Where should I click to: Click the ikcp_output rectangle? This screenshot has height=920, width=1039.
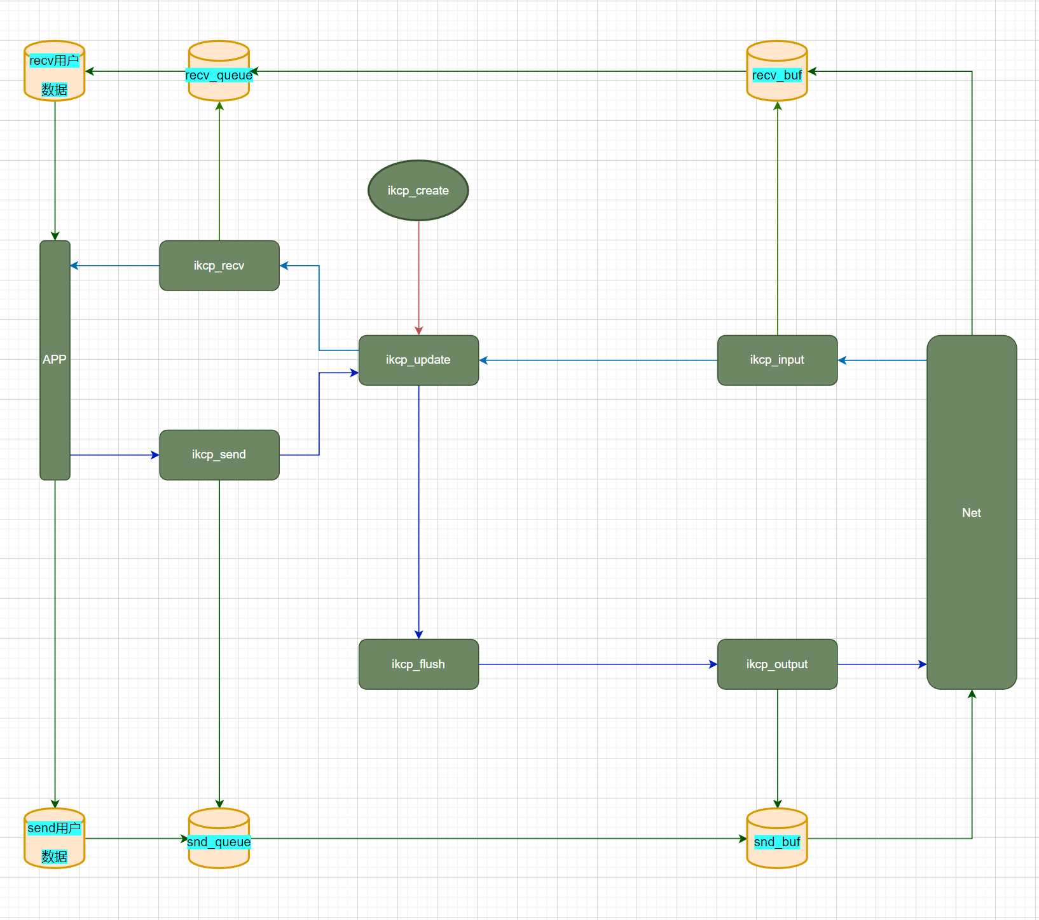[776, 664]
